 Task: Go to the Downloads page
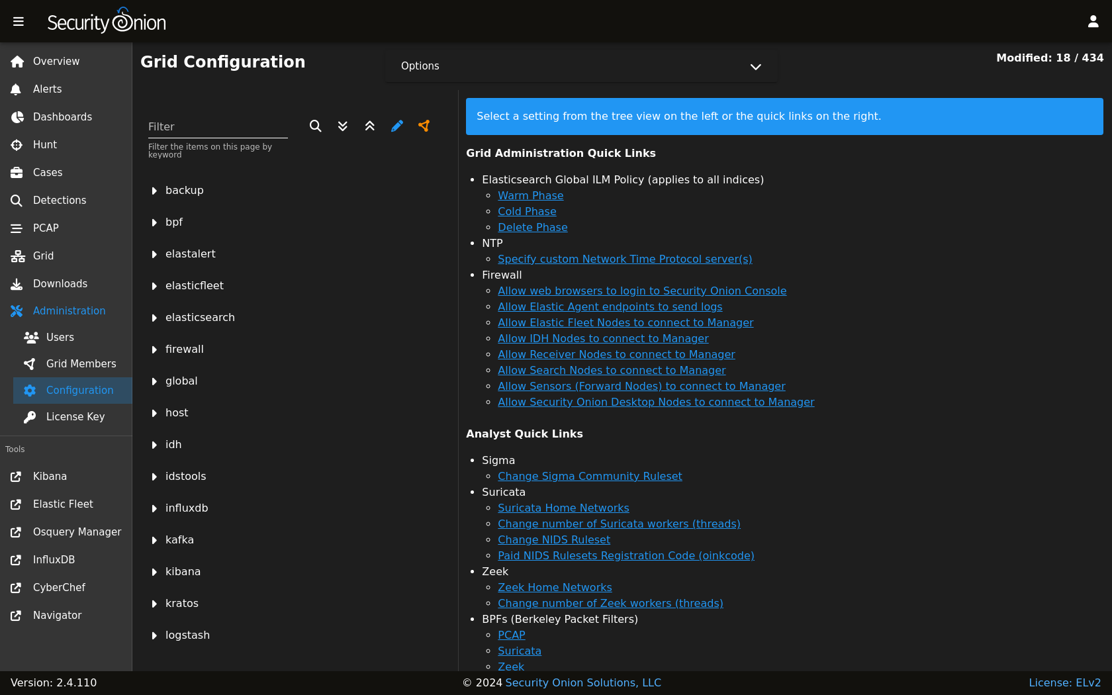66,284
